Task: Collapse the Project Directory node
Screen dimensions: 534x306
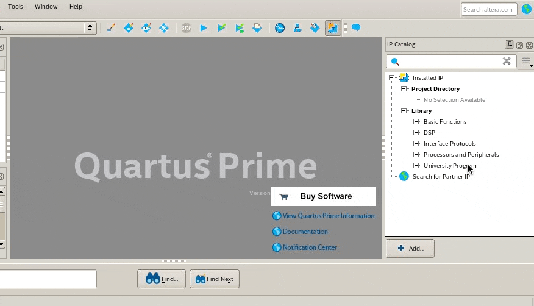Action: coord(404,88)
